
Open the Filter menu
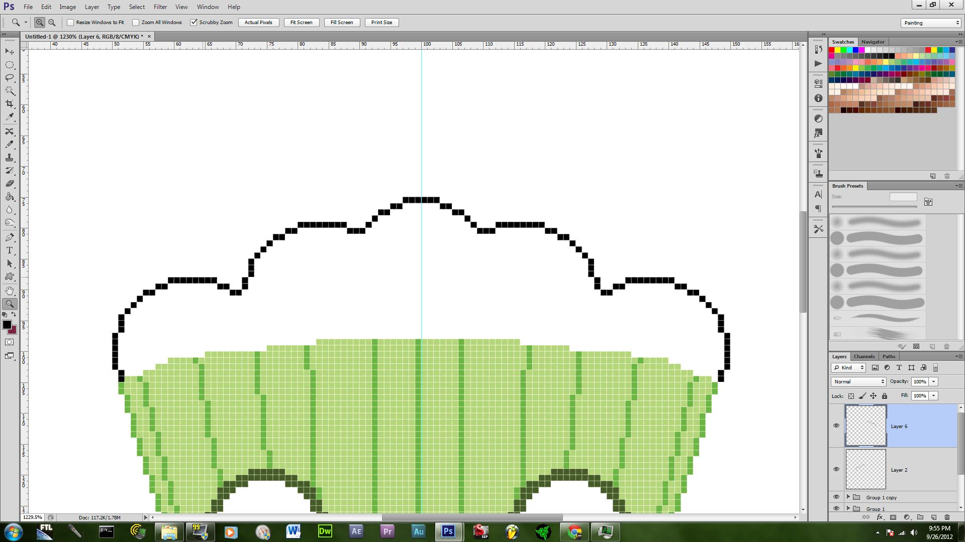pos(160,7)
